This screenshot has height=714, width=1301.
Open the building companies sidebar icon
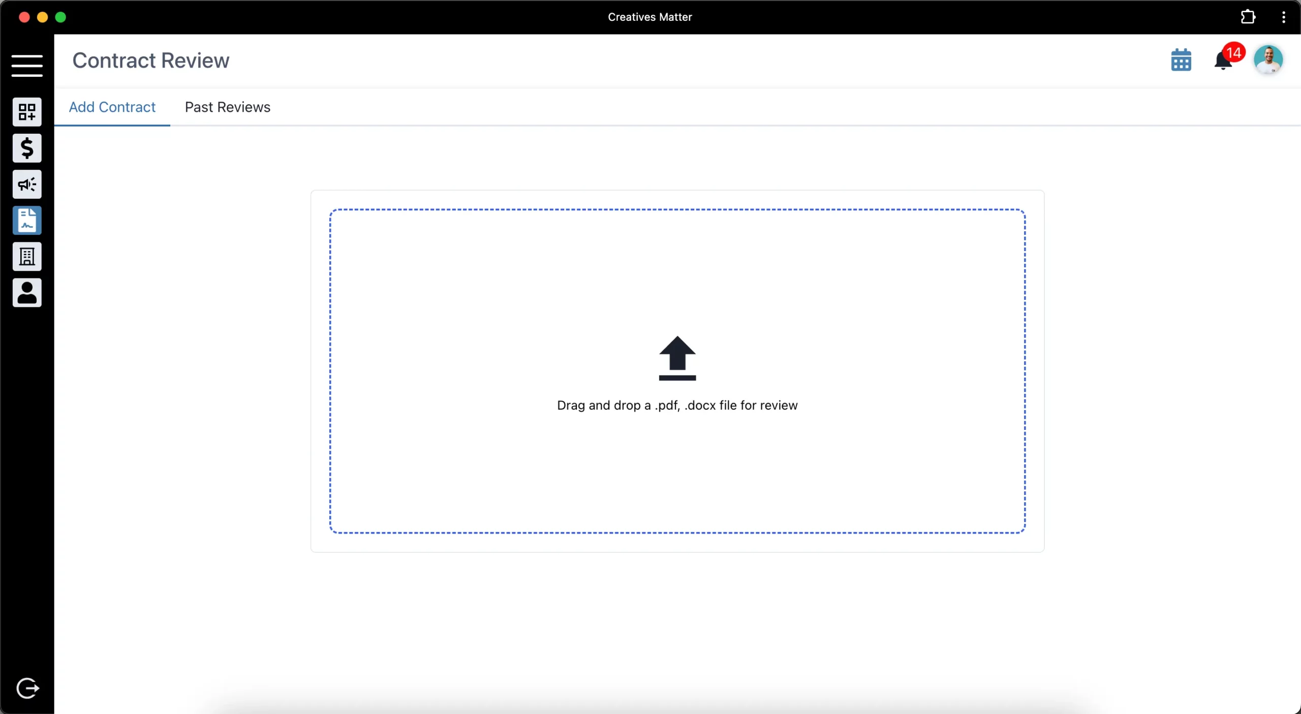(x=27, y=256)
